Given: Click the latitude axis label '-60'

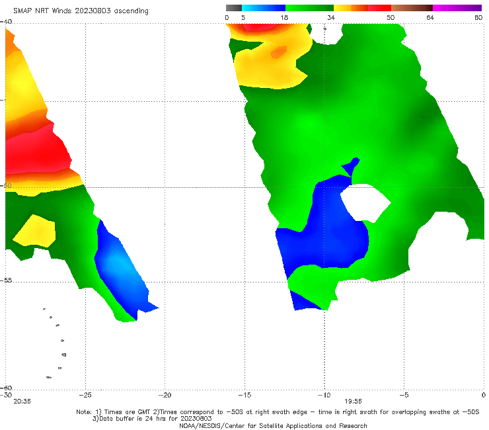Looking at the screenshot, I should click(6, 388).
